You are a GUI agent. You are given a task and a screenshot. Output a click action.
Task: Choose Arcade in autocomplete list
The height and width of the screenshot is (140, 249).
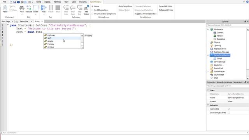(x=62, y=41)
